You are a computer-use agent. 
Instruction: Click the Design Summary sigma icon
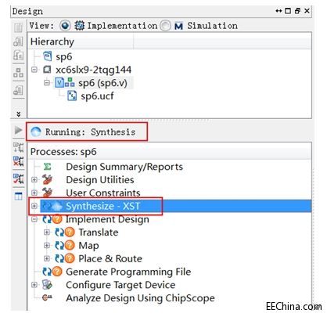(x=47, y=167)
